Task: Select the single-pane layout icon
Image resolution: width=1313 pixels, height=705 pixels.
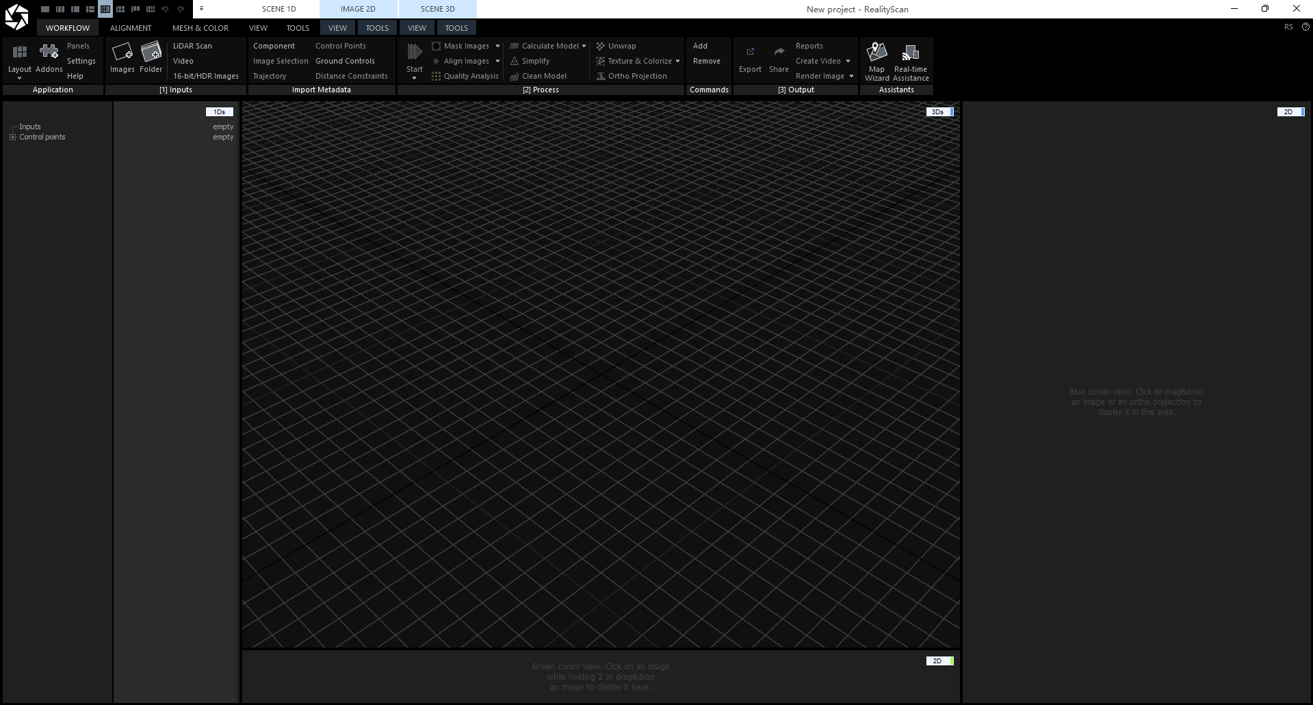Action: pyautogui.click(x=45, y=9)
